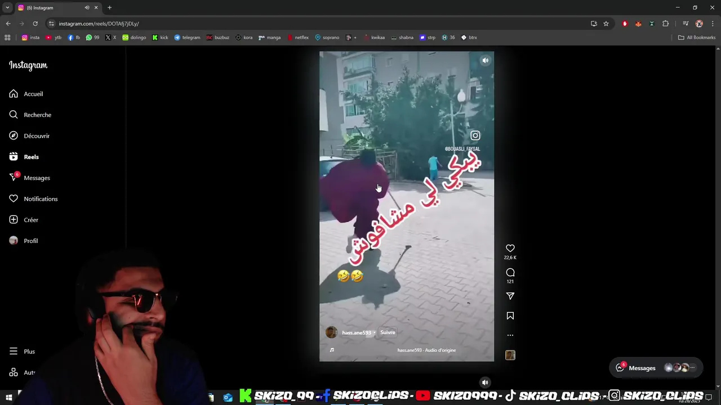The image size is (721, 405).
Task: Open the 'manga' bookmark
Action: pos(269,38)
